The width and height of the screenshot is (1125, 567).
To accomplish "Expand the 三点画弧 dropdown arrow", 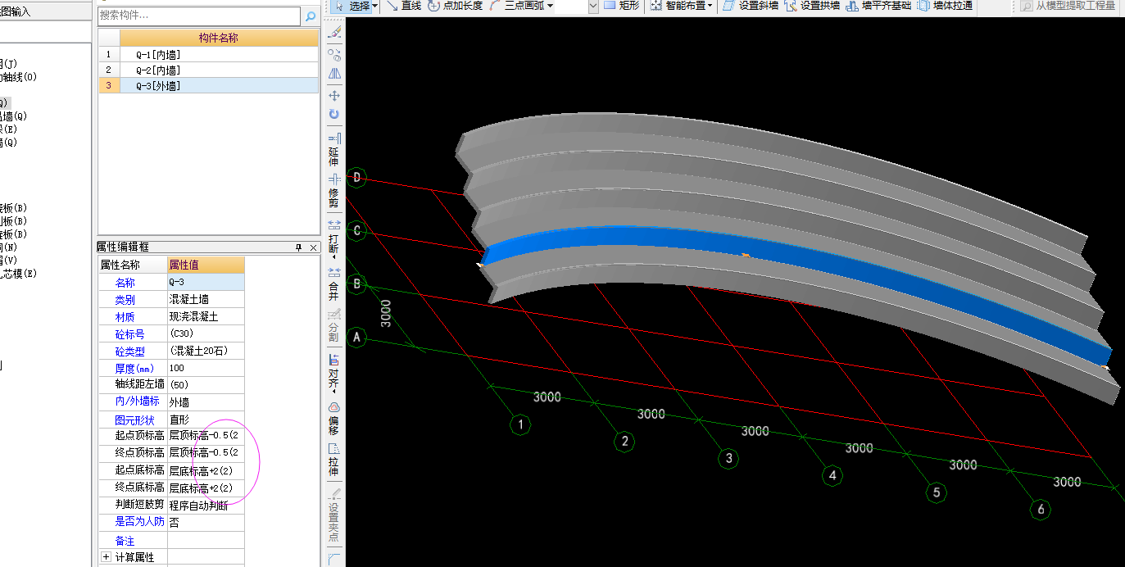I will 550,6.
